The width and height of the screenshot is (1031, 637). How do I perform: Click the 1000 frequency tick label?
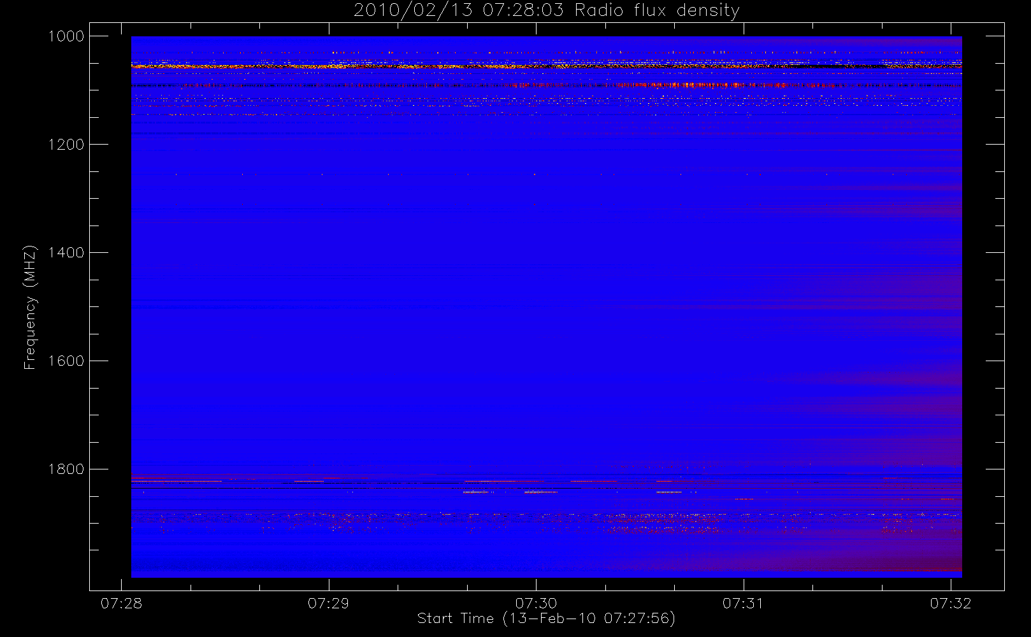[67, 36]
